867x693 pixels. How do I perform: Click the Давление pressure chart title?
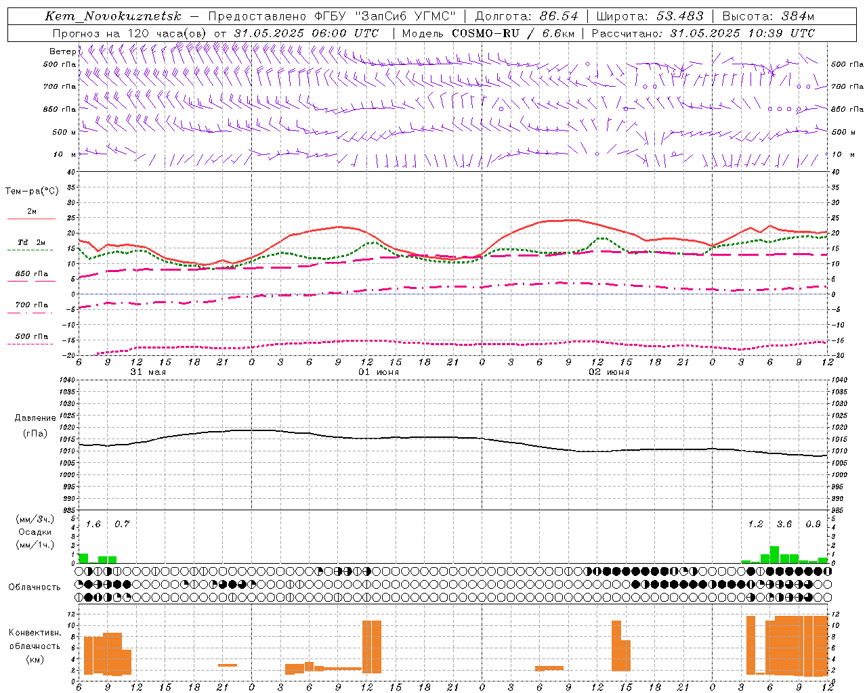(35, 418)
